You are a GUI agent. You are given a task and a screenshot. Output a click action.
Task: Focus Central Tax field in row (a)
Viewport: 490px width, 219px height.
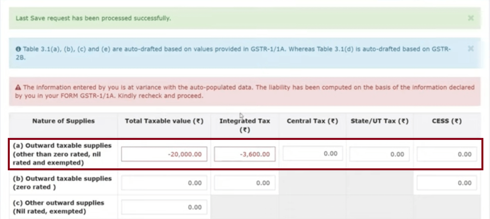(313, 154)
